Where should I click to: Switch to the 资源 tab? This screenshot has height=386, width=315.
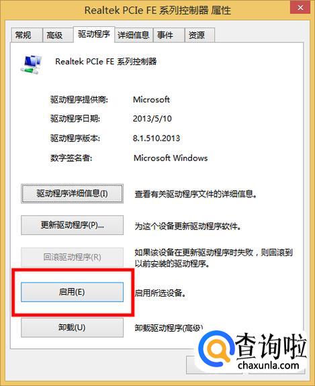point(196,35)
